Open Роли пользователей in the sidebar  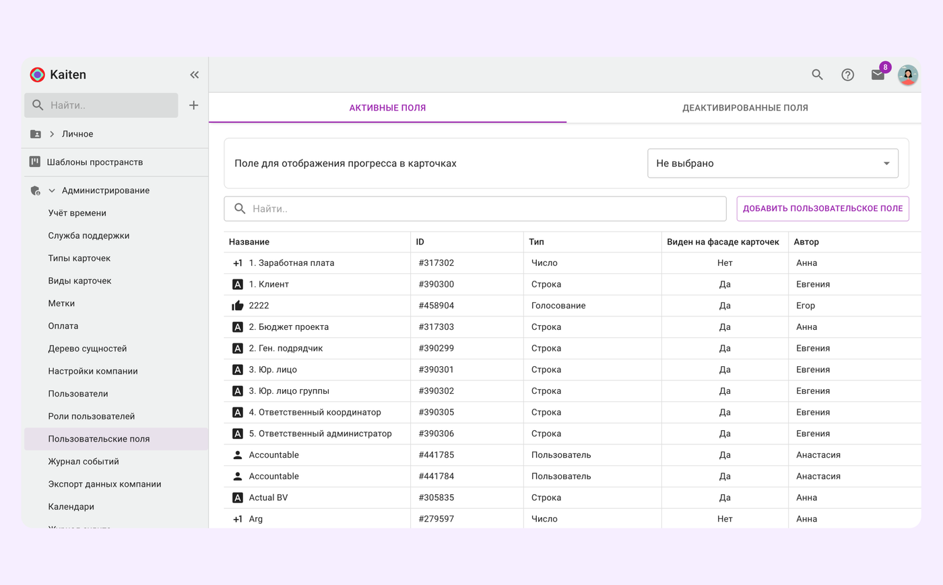[92, 416]
